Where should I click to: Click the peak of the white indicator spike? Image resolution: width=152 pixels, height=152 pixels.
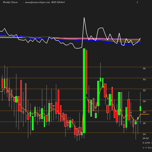[84, 18]
